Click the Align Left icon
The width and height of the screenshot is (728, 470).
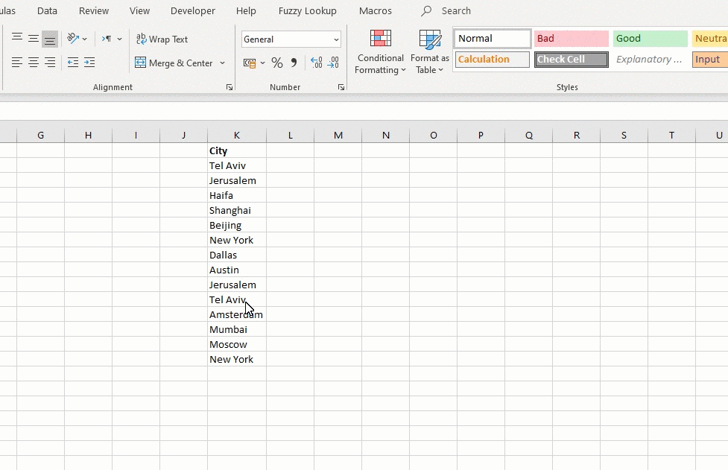pyautogui.click(x=16, y=63)
